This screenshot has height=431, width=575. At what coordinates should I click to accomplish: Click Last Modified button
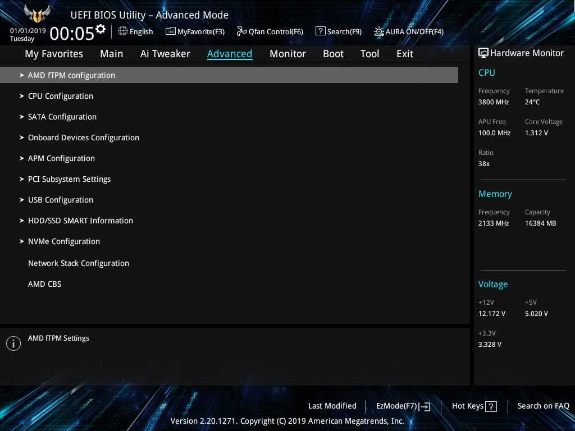click(332, 406)
